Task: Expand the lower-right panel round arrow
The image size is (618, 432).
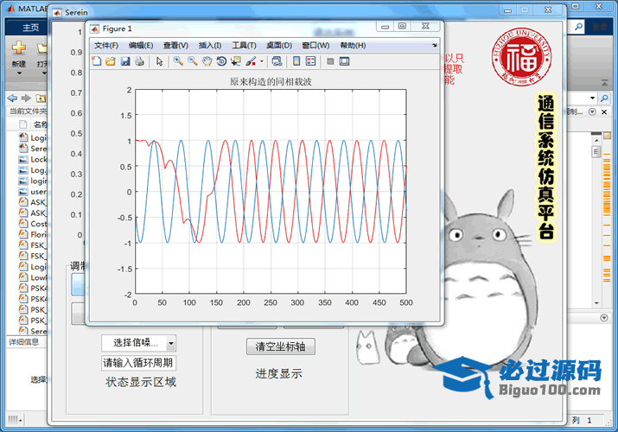Action: [x=604, y=317]
